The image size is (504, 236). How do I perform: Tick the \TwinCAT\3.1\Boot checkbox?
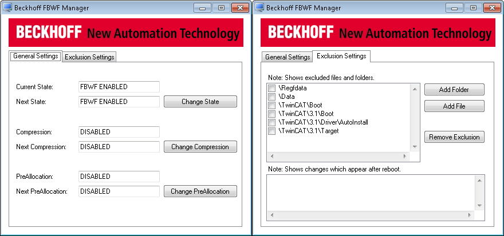pyautogui.click(x=272, y=114)
